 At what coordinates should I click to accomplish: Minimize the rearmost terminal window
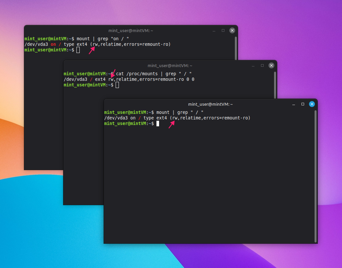coord(214,31)
